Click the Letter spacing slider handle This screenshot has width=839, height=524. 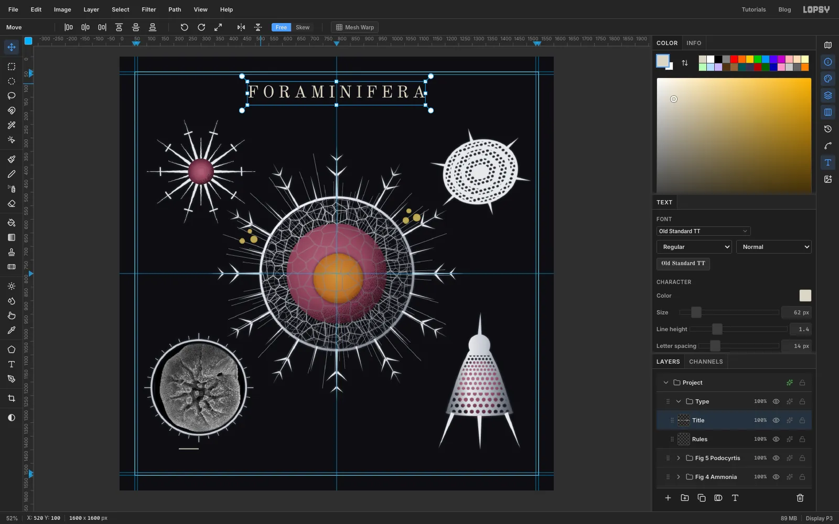(x=715, y=346)
